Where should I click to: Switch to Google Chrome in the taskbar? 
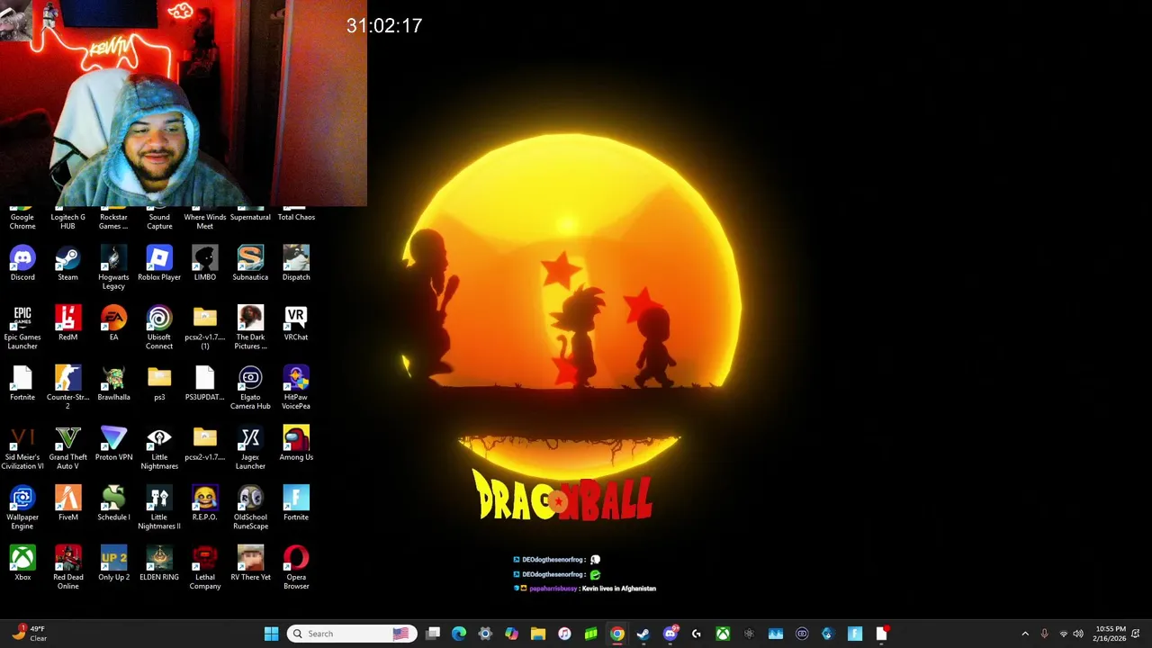[617, 634]
